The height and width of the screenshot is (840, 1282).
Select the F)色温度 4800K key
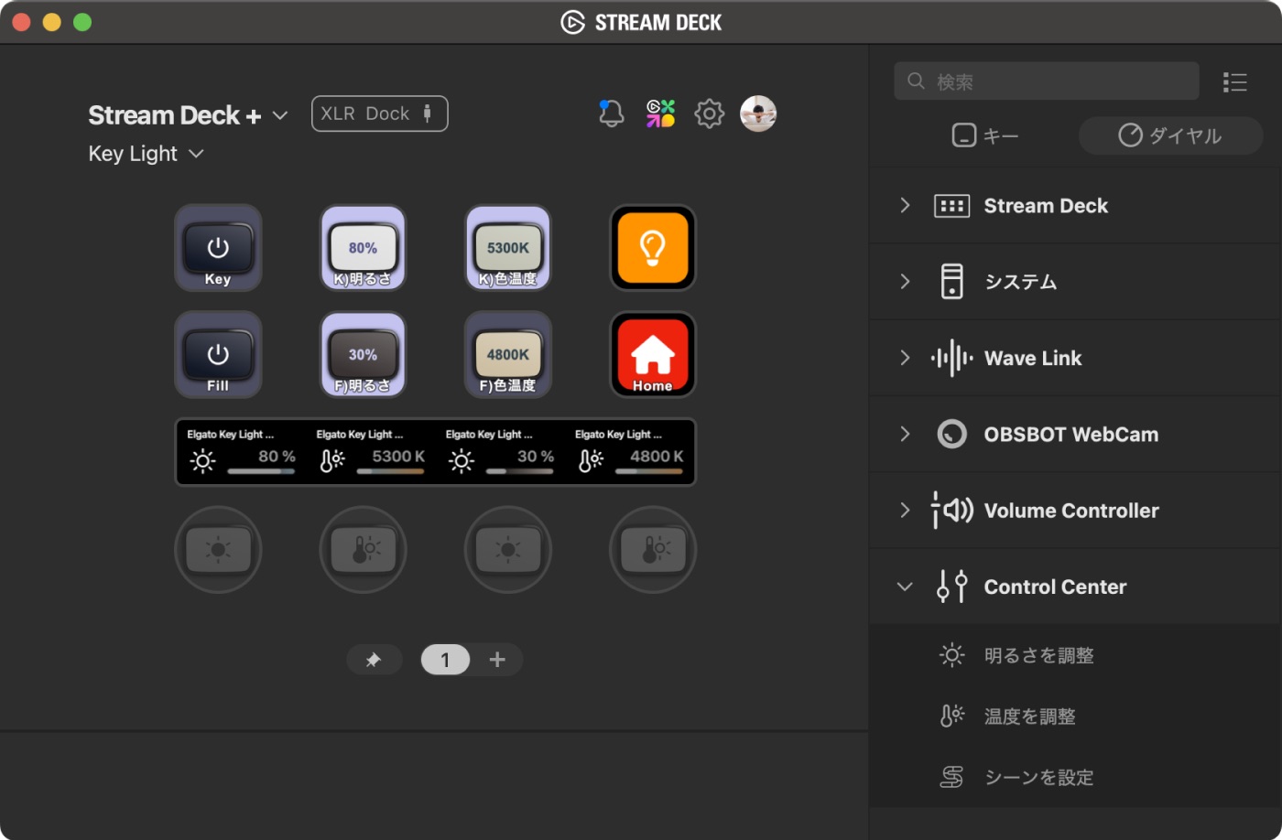tap(508, 354)
